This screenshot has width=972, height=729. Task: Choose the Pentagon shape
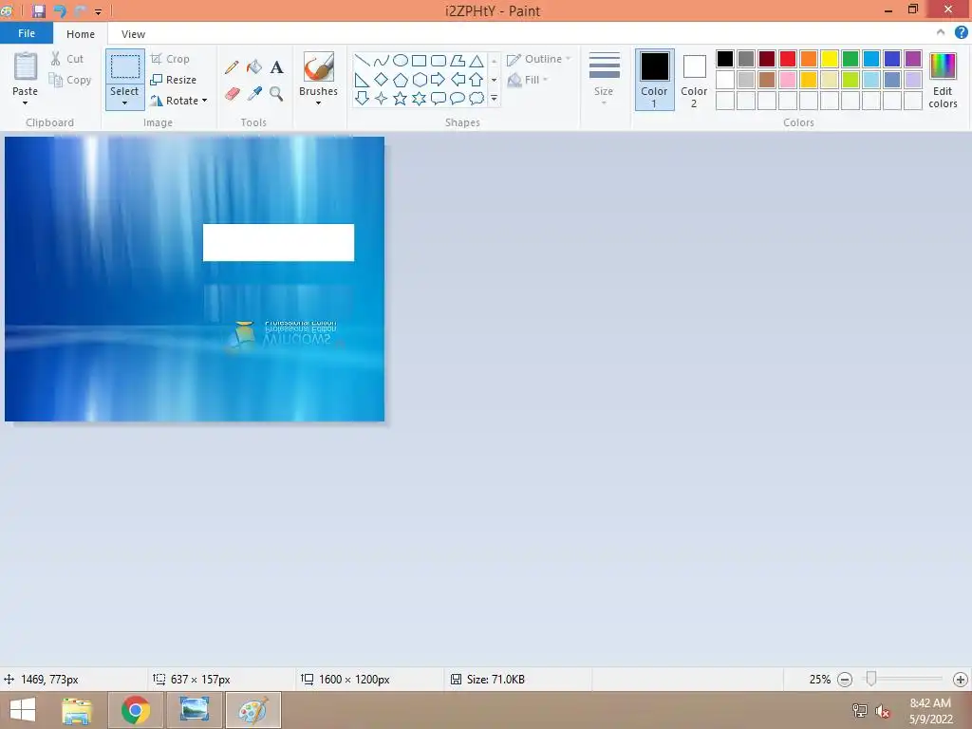[401, 80]
